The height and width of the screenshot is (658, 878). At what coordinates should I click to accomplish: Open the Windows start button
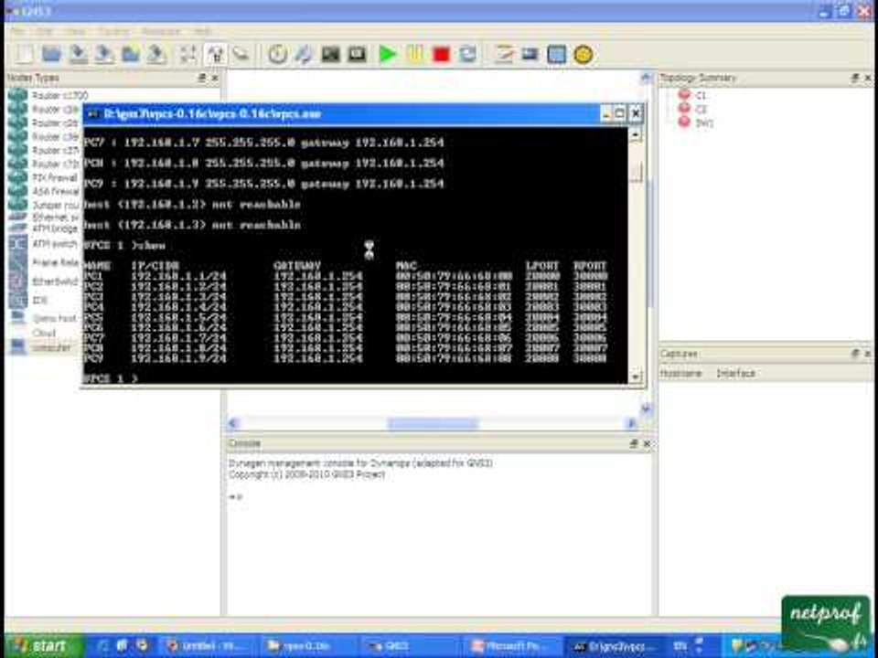[x=44, y=646]
